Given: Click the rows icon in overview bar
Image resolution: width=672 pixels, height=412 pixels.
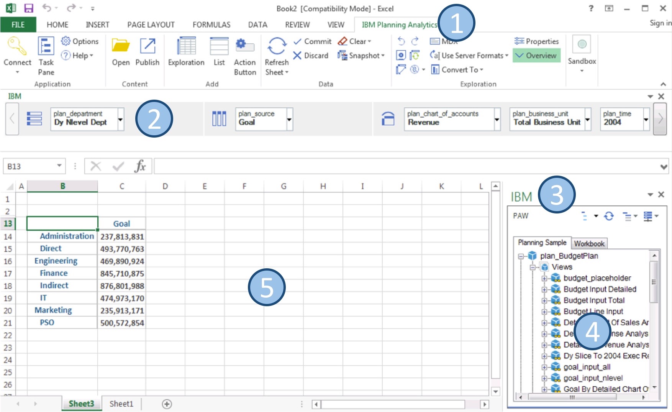Looking at the screenshot, I should [34, 119].
